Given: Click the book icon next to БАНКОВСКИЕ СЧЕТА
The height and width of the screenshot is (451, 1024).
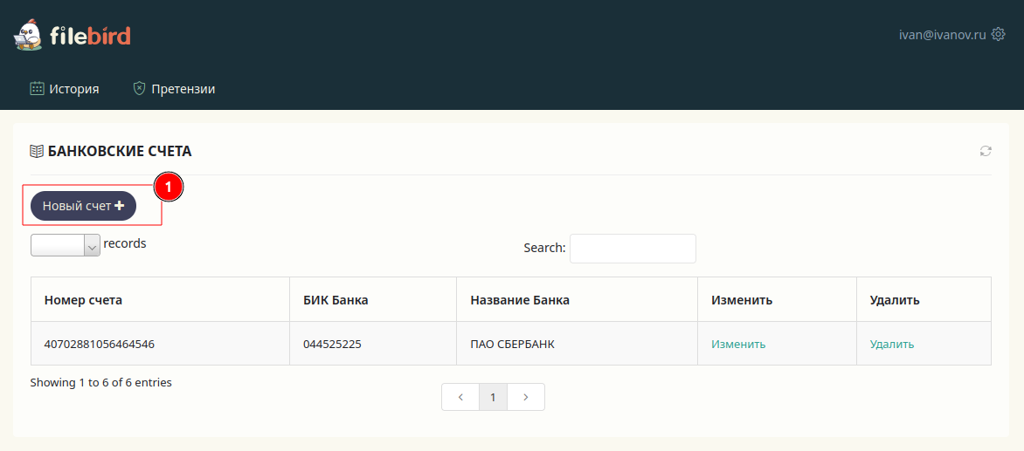Looking at the screenshot, I should tap(37, 152).
